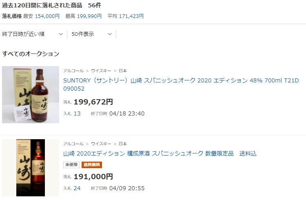Select ウイスキー breadcrumb in first listing

(101, 71)
